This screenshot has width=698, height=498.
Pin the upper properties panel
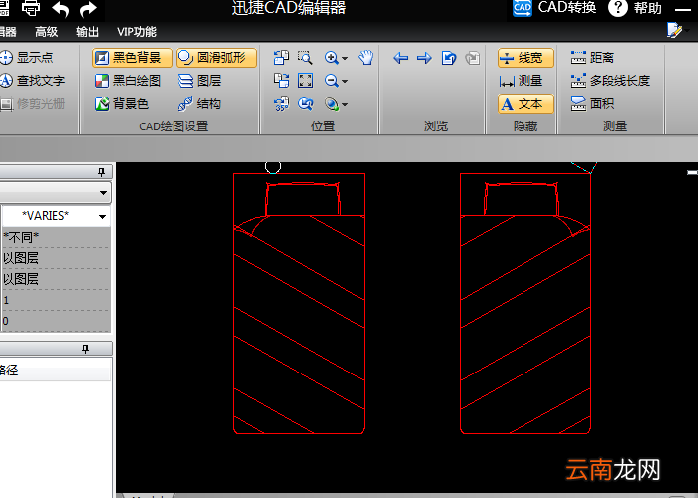[101, 172]
